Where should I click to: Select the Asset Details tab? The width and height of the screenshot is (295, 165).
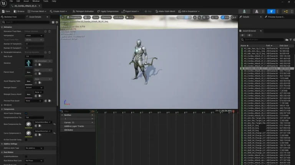point(35,17)
